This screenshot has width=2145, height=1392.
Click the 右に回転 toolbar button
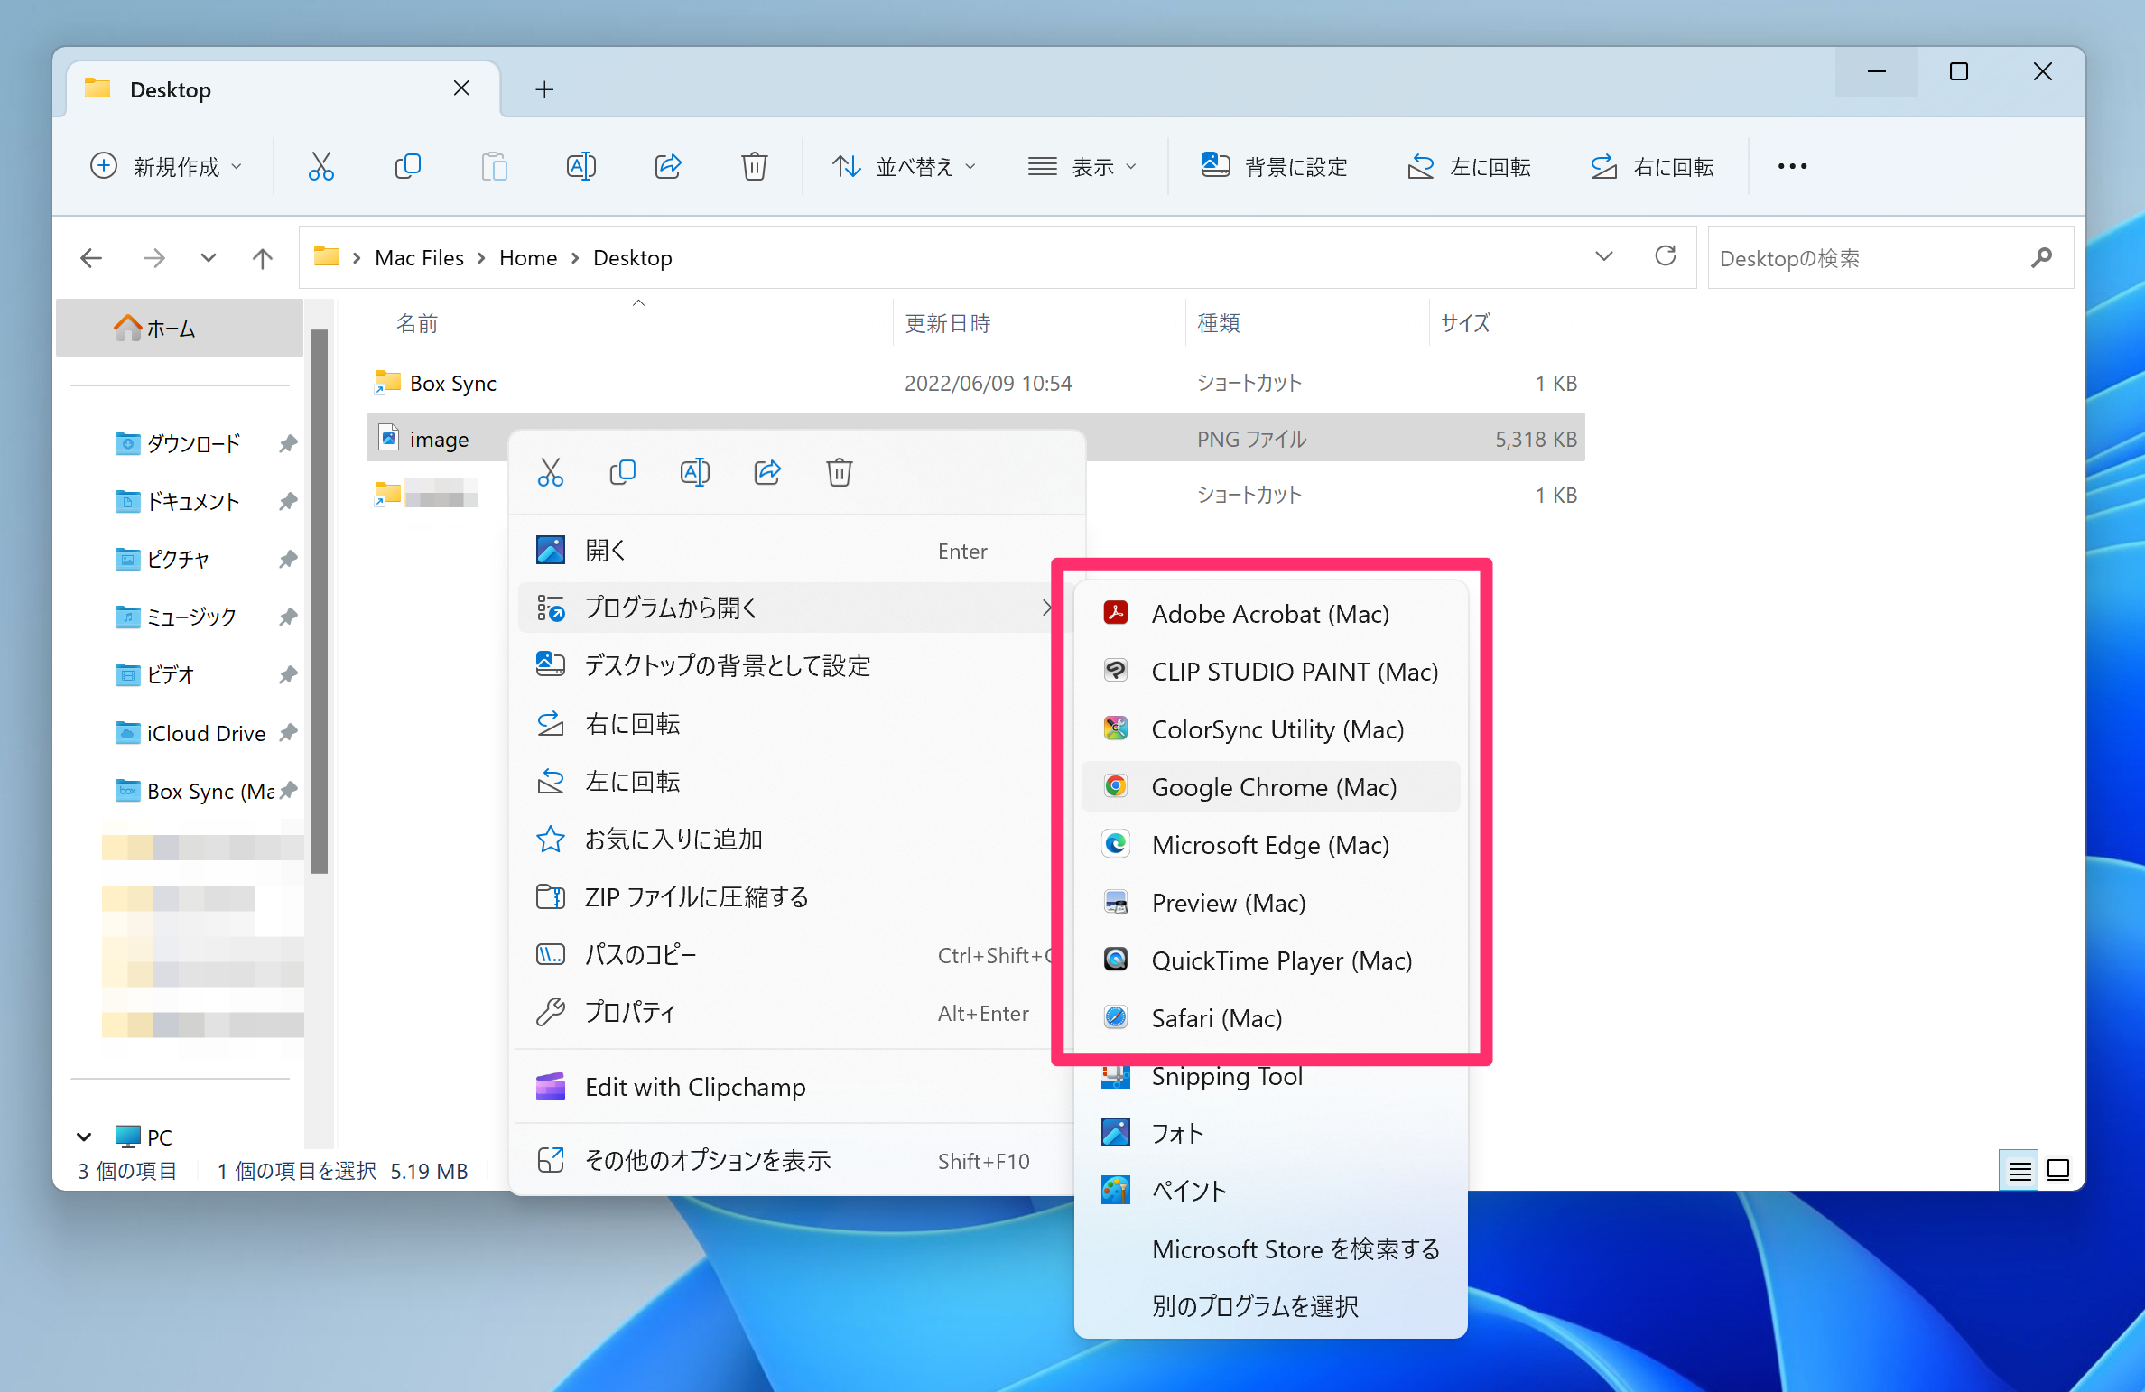pyautogui.click(x=1652, y=167)
